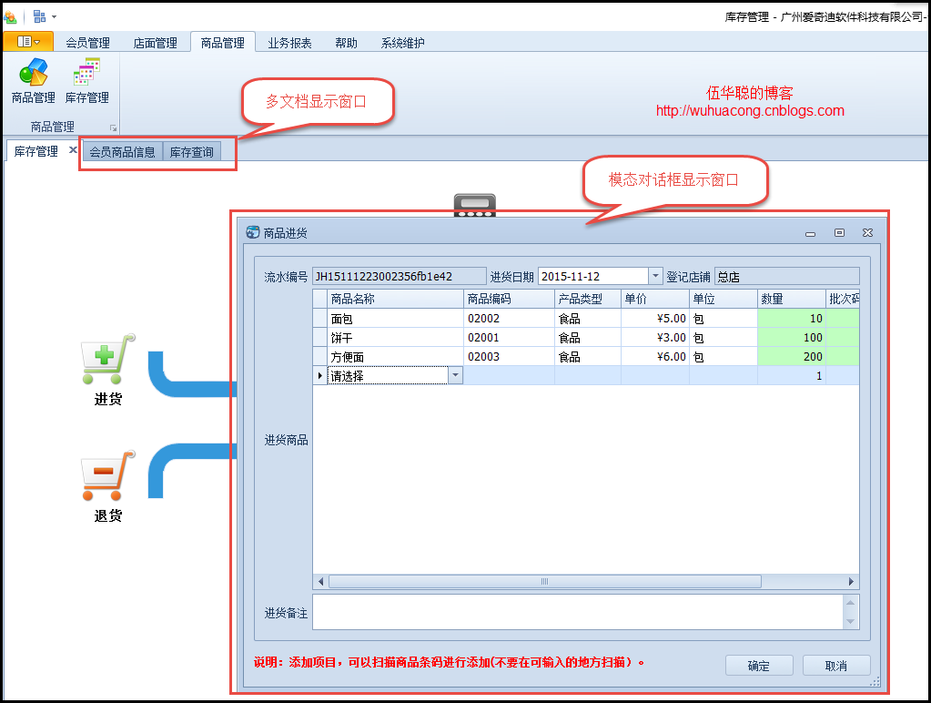Screen dimensions: 931x703
Task: Click notes box scroll down arrow
Action: (x=850, y=622)
